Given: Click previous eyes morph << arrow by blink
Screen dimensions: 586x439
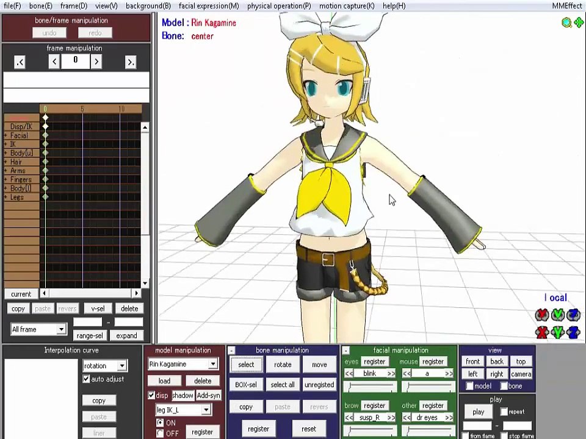Looking at the screenshot, I should 349,374.
